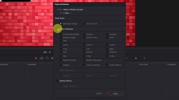The image size is (179, 100).
Task: Select the red arrow Selection tool
Action: (36, 58)
